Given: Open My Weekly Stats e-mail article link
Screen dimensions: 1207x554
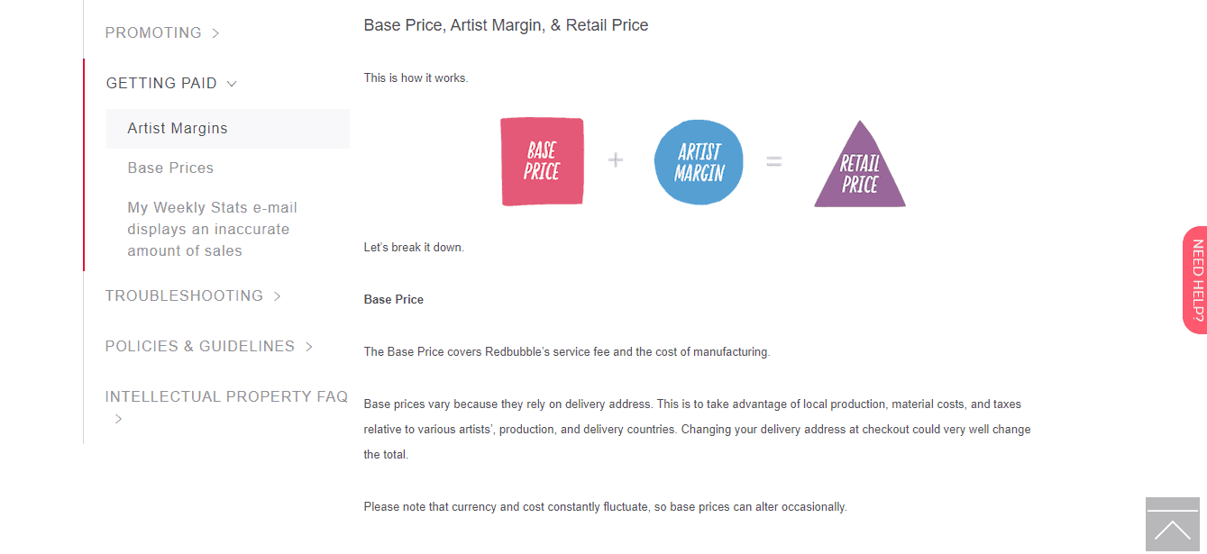Looking at the screenshot, I should tap(212, 230).
